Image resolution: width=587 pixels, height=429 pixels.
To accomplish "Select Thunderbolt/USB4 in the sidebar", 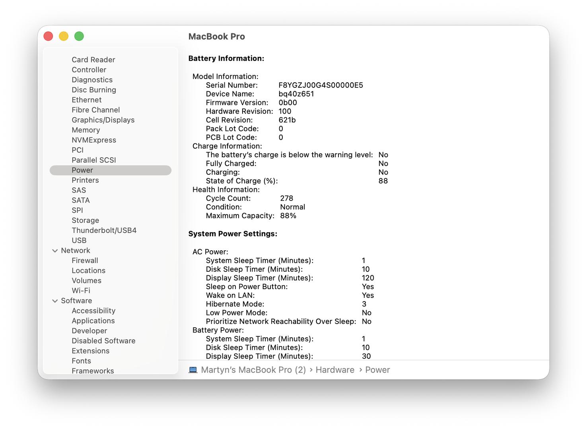I will pos(104,230).
